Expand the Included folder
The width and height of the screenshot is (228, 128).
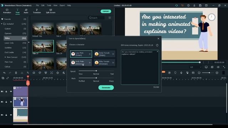click(x=2, y=24)
